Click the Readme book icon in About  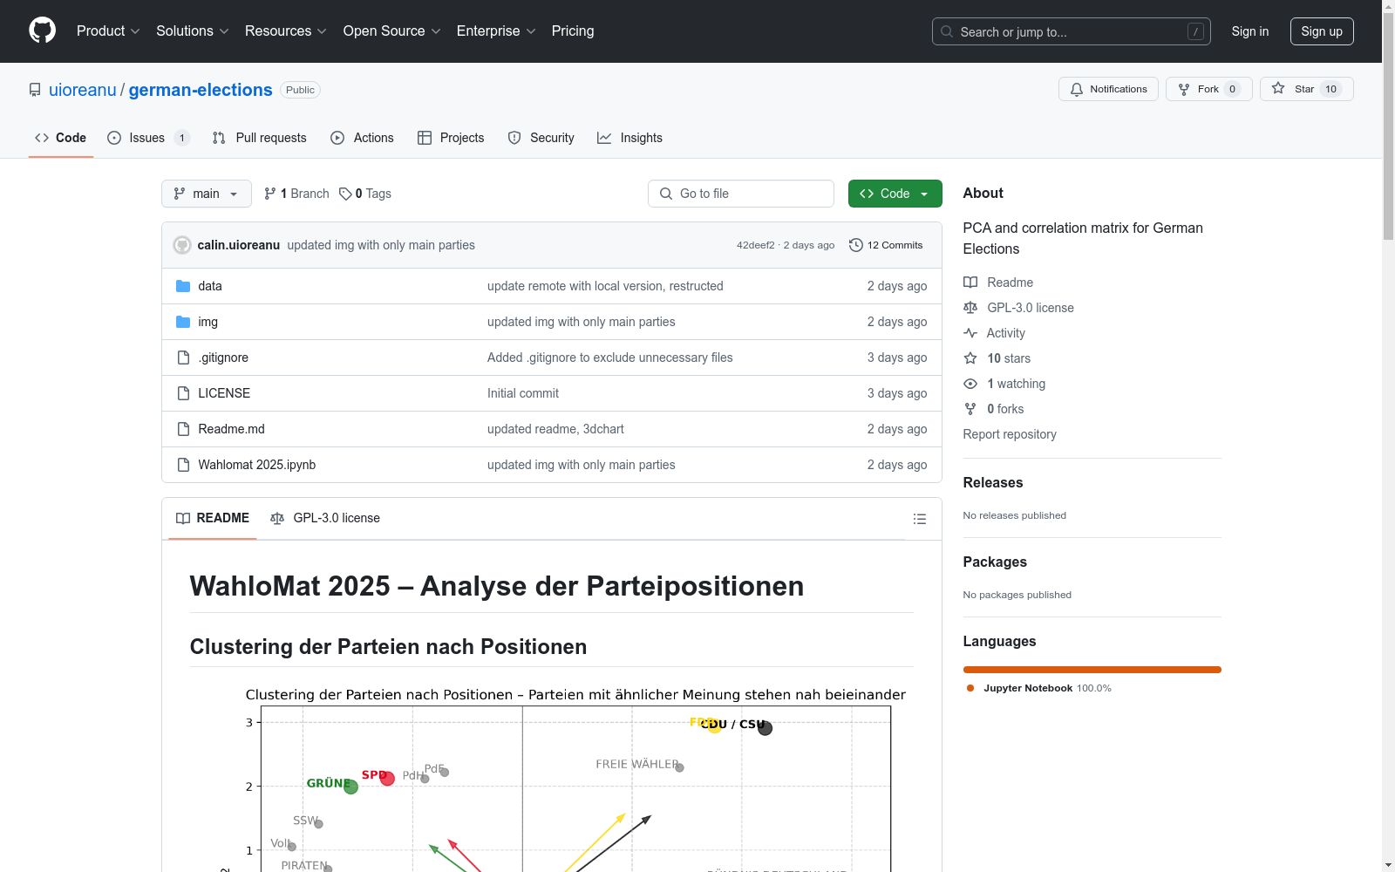click(x=970, y=283)
